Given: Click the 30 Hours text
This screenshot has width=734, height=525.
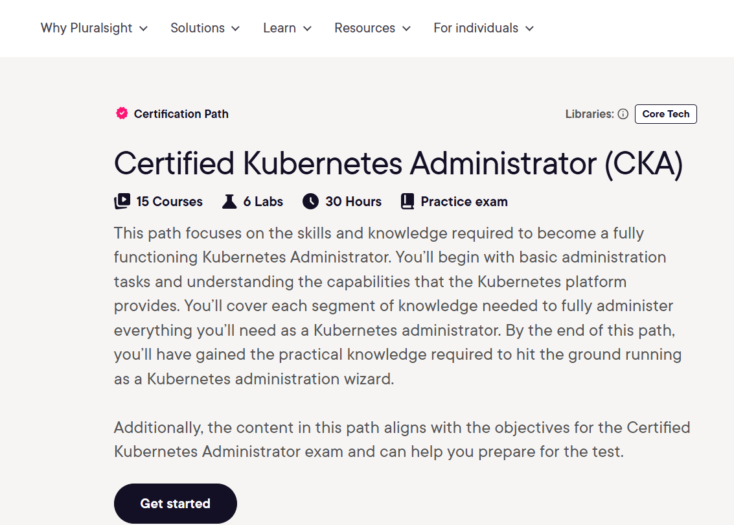Looking at the screenshot, I should click(354, 202).
